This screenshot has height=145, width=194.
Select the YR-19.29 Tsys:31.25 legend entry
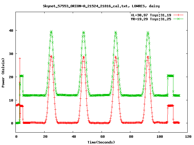click(x=151, y=19)
